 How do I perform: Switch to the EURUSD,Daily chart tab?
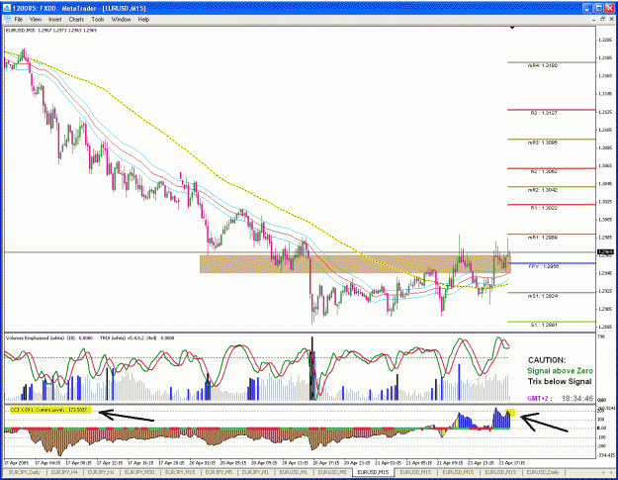click(x=543, y=472)
